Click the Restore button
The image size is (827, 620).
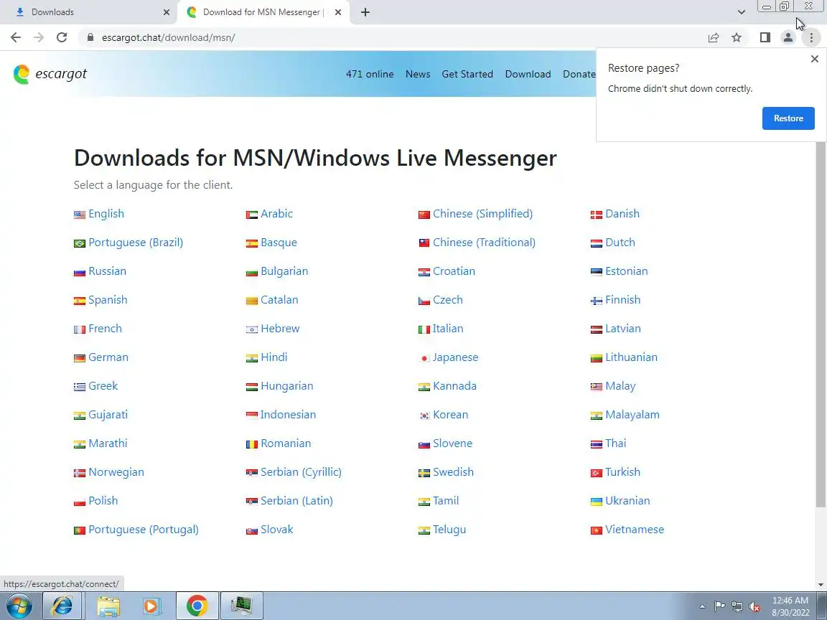788,118
